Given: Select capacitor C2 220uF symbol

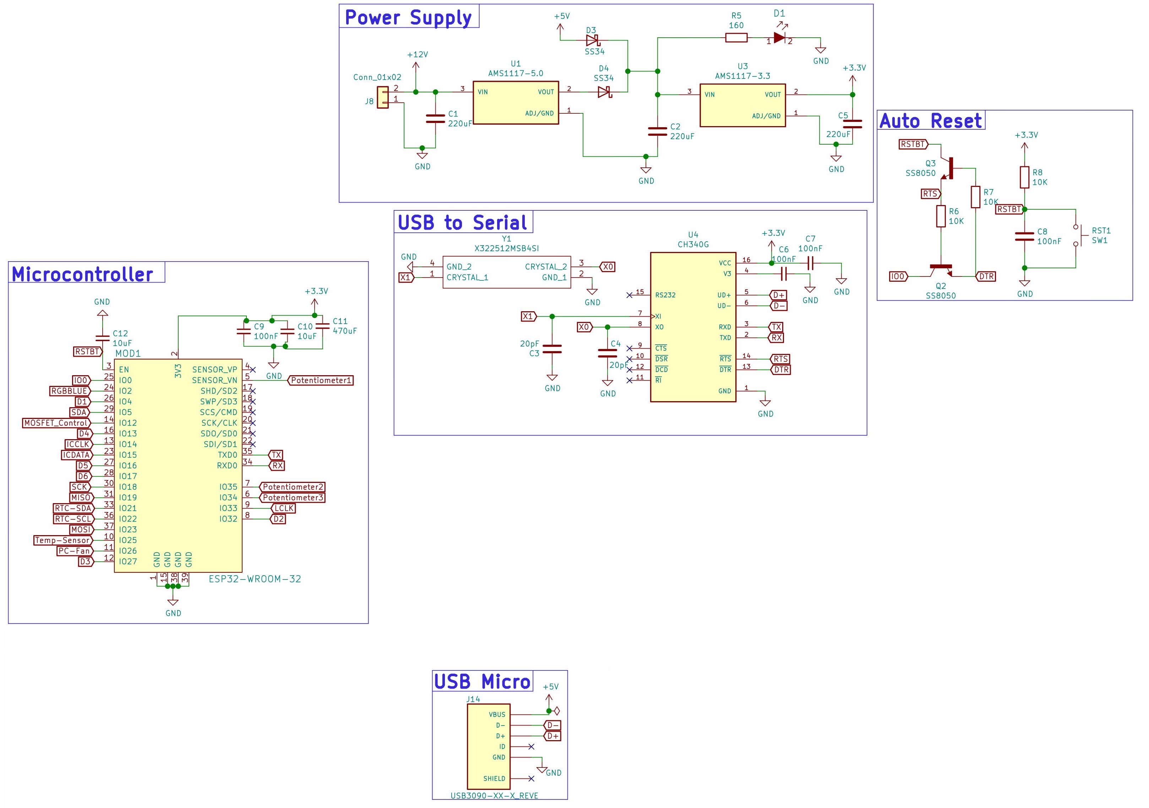Looking at the screenshot, I should (x=658, y=132).
